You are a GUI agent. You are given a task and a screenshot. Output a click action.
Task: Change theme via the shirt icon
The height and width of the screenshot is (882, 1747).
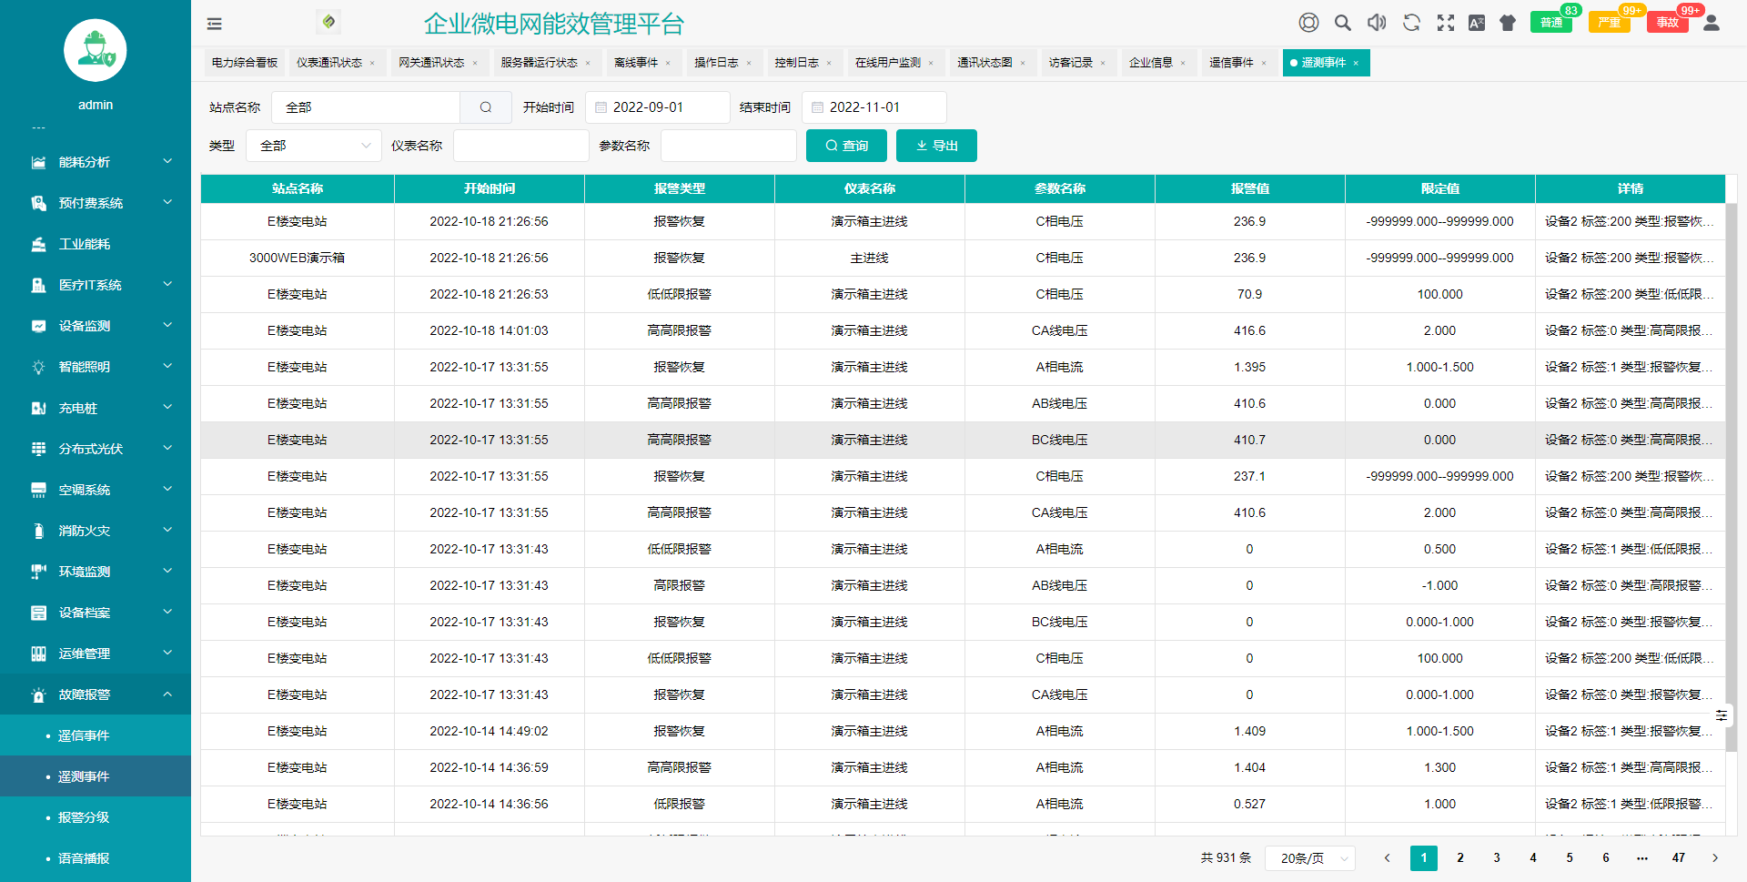[1507, 22]
